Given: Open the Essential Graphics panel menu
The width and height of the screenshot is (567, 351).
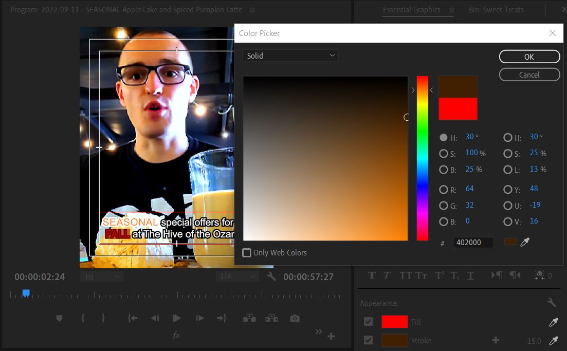Looking at the screenshot, I should click(452, 10).
